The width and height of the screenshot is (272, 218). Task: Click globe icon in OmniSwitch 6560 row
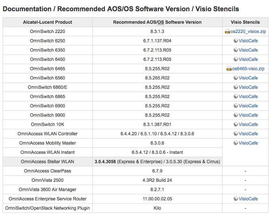(235, 78)
